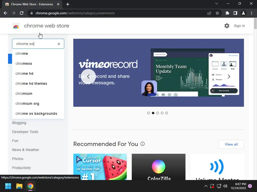Screen dimensions: 257x192
Task: Show previous banner slide arrow
Action: click(x=88, y=76)
